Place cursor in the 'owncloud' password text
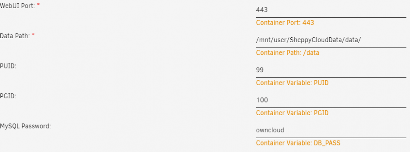Viewport: 410px width, 152px height. (270, 130)
